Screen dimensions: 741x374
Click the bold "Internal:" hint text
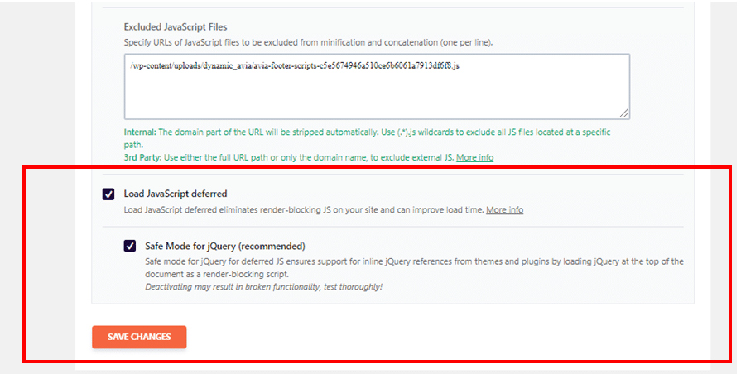140,132
